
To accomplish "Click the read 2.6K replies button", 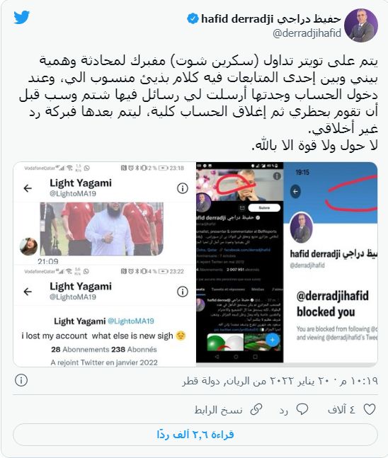I will (x=195, y=435).
